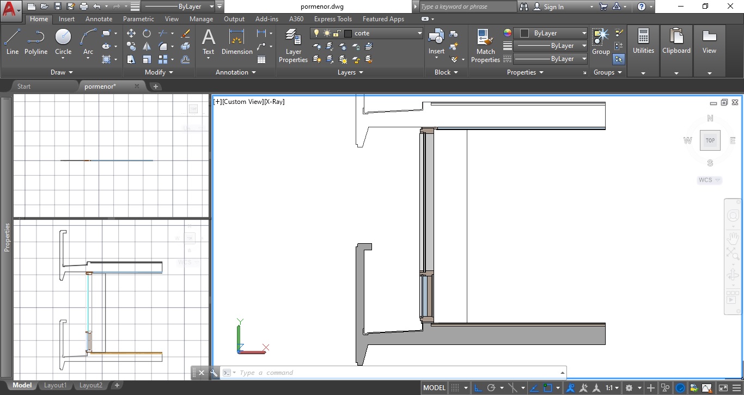Viewport: 744px width, 395px height.
Task: Select the Mirror tool
Action: [147, 46]
